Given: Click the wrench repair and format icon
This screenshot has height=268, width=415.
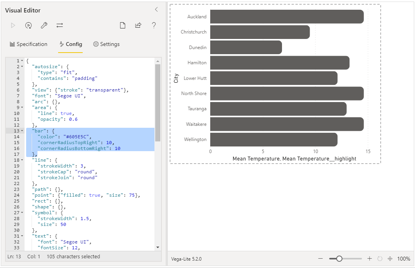Looking at the screenshot, I should pyautogui.click(x=44, y=25).
